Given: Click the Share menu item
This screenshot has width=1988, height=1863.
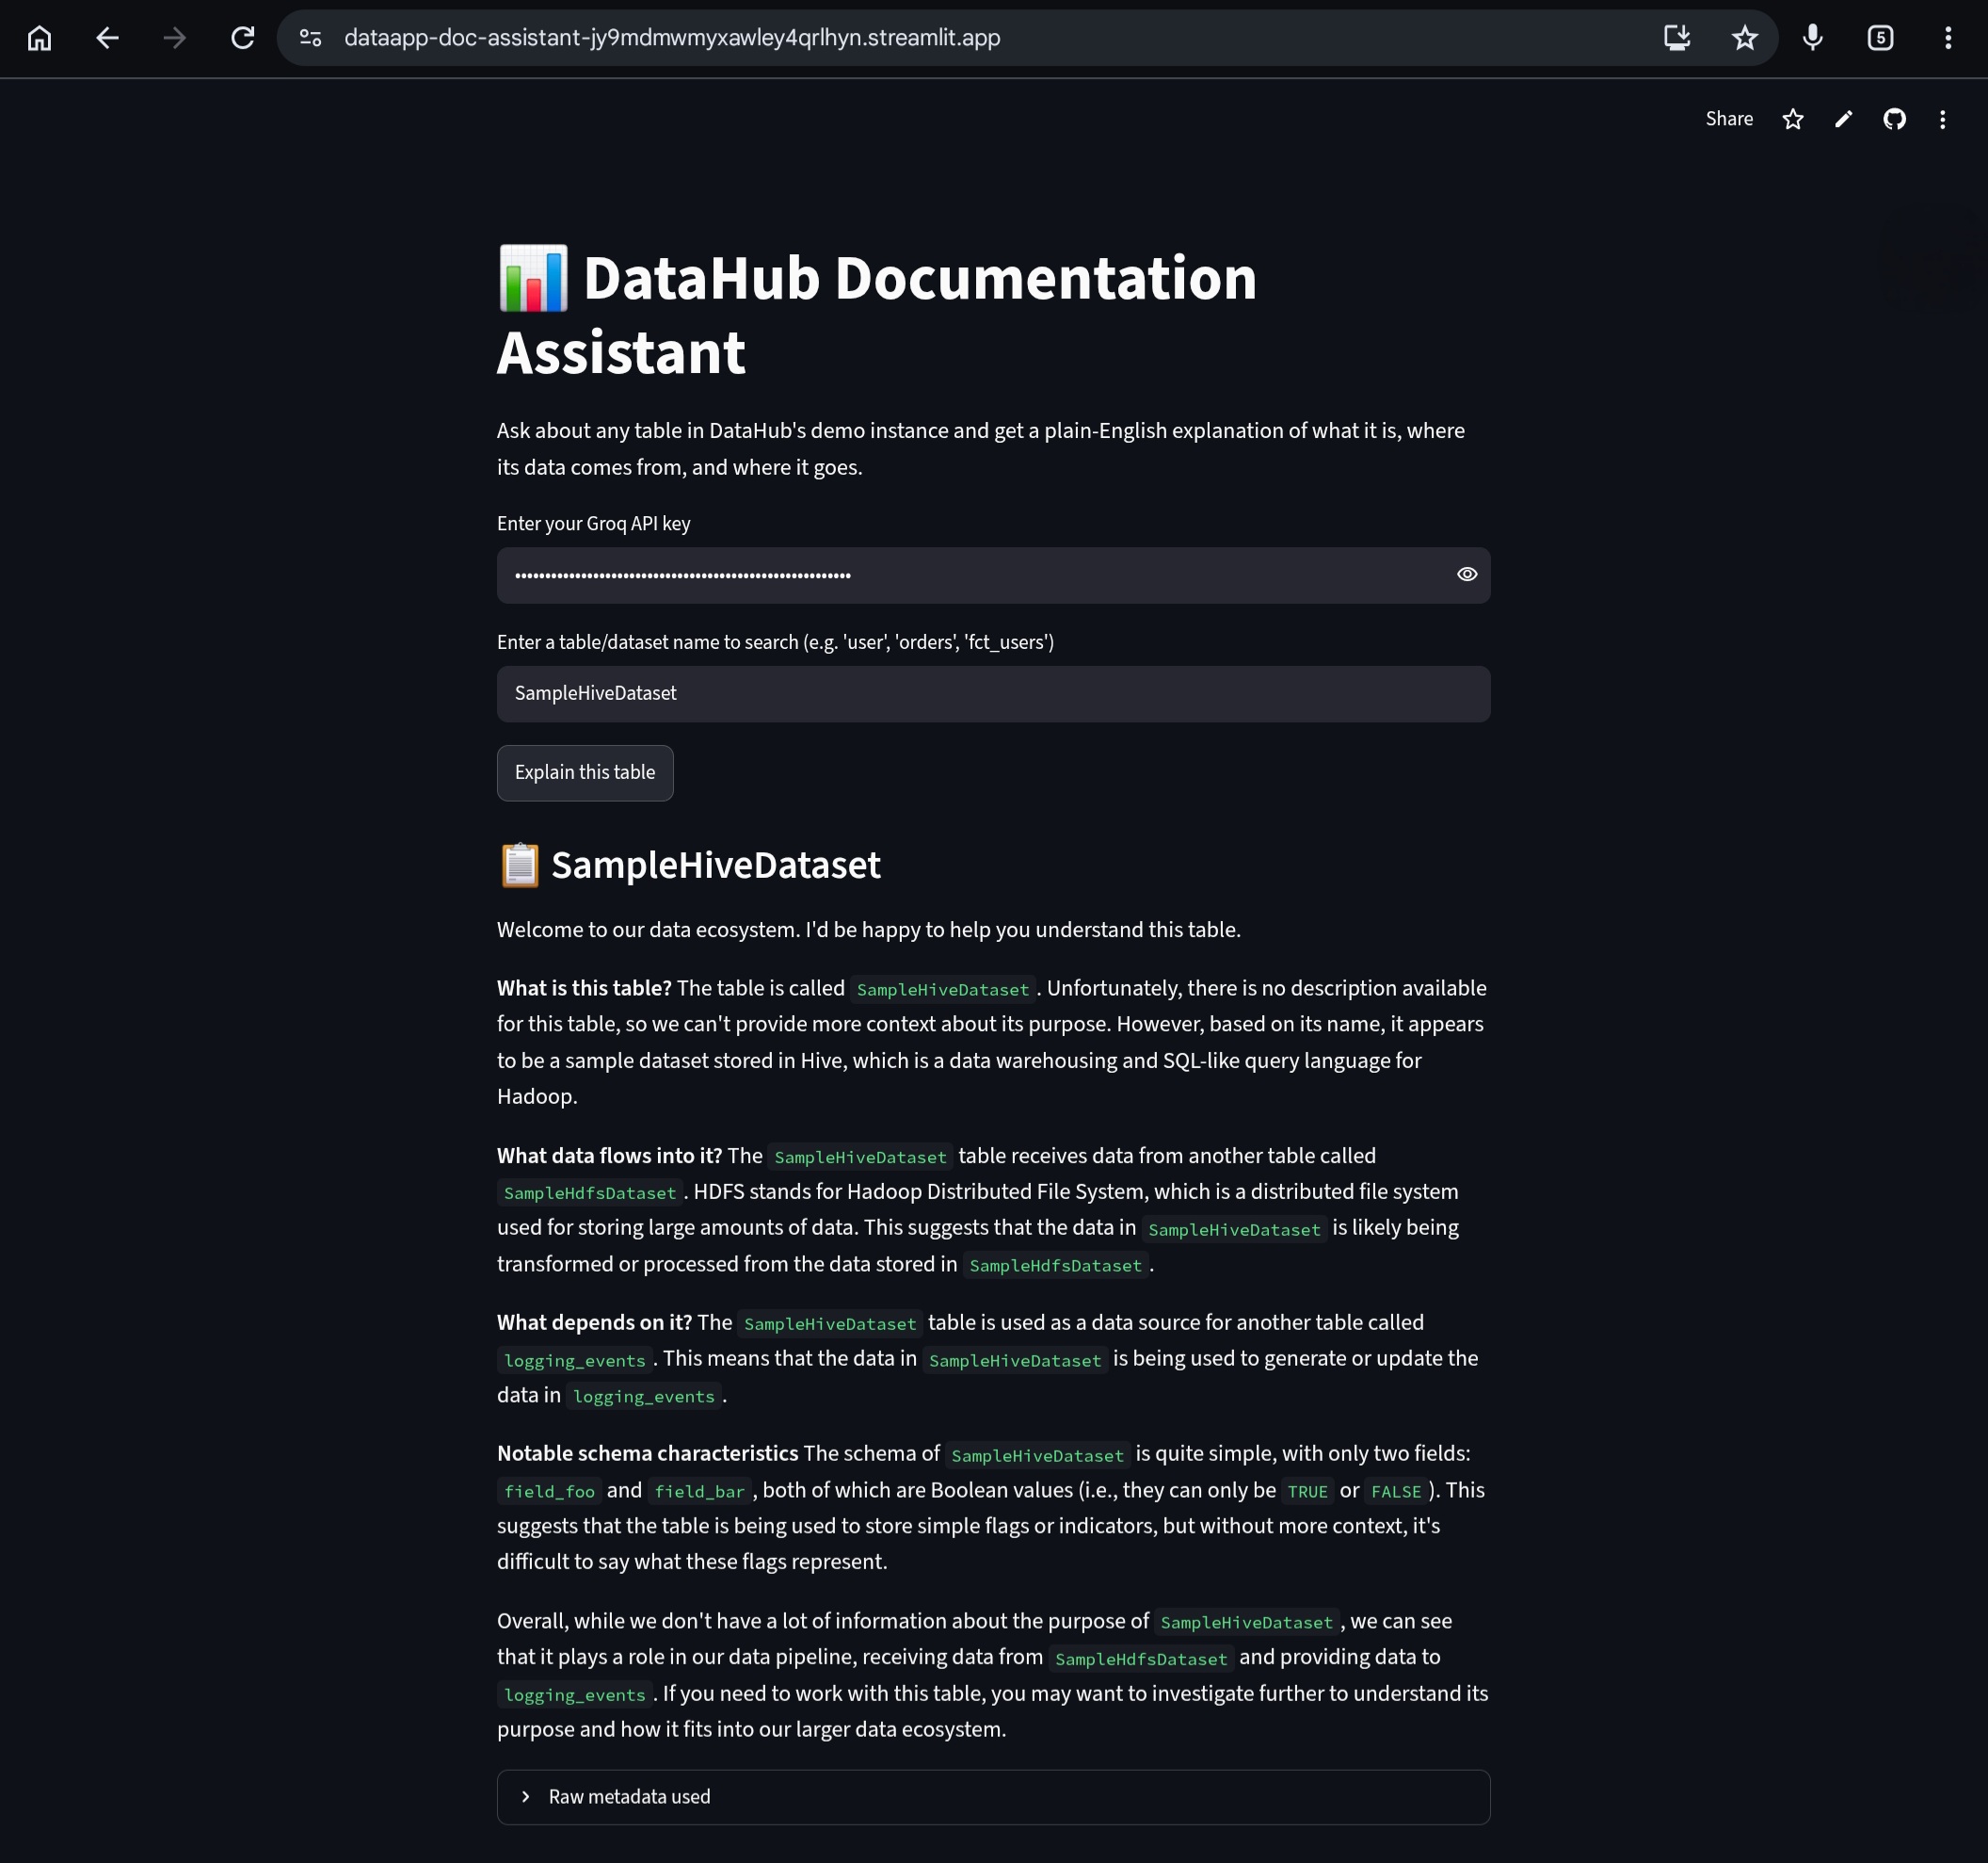Looking at the screenshot, I should 1729,119.
